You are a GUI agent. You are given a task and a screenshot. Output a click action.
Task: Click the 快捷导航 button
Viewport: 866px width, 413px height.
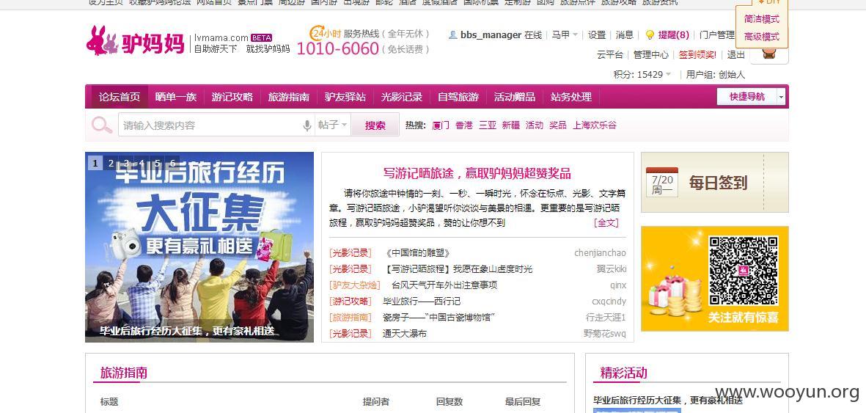(746, 97)
